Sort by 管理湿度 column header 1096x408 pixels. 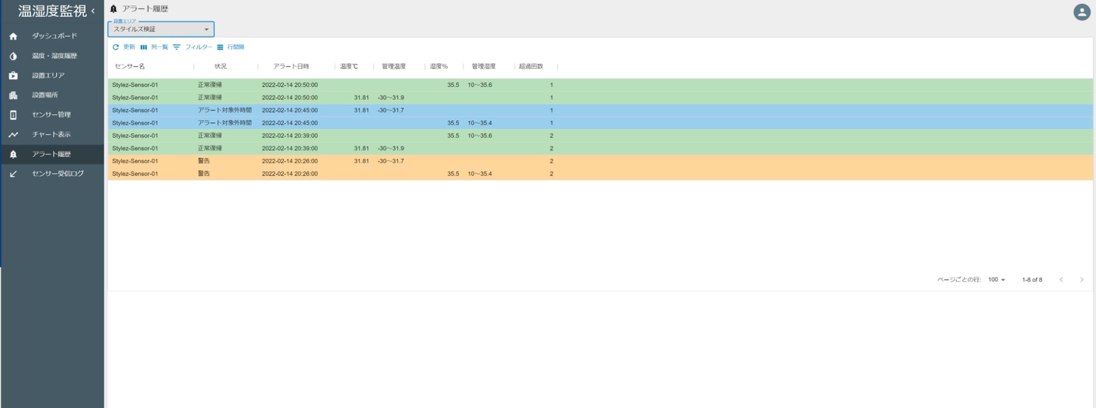click(483, 66)
